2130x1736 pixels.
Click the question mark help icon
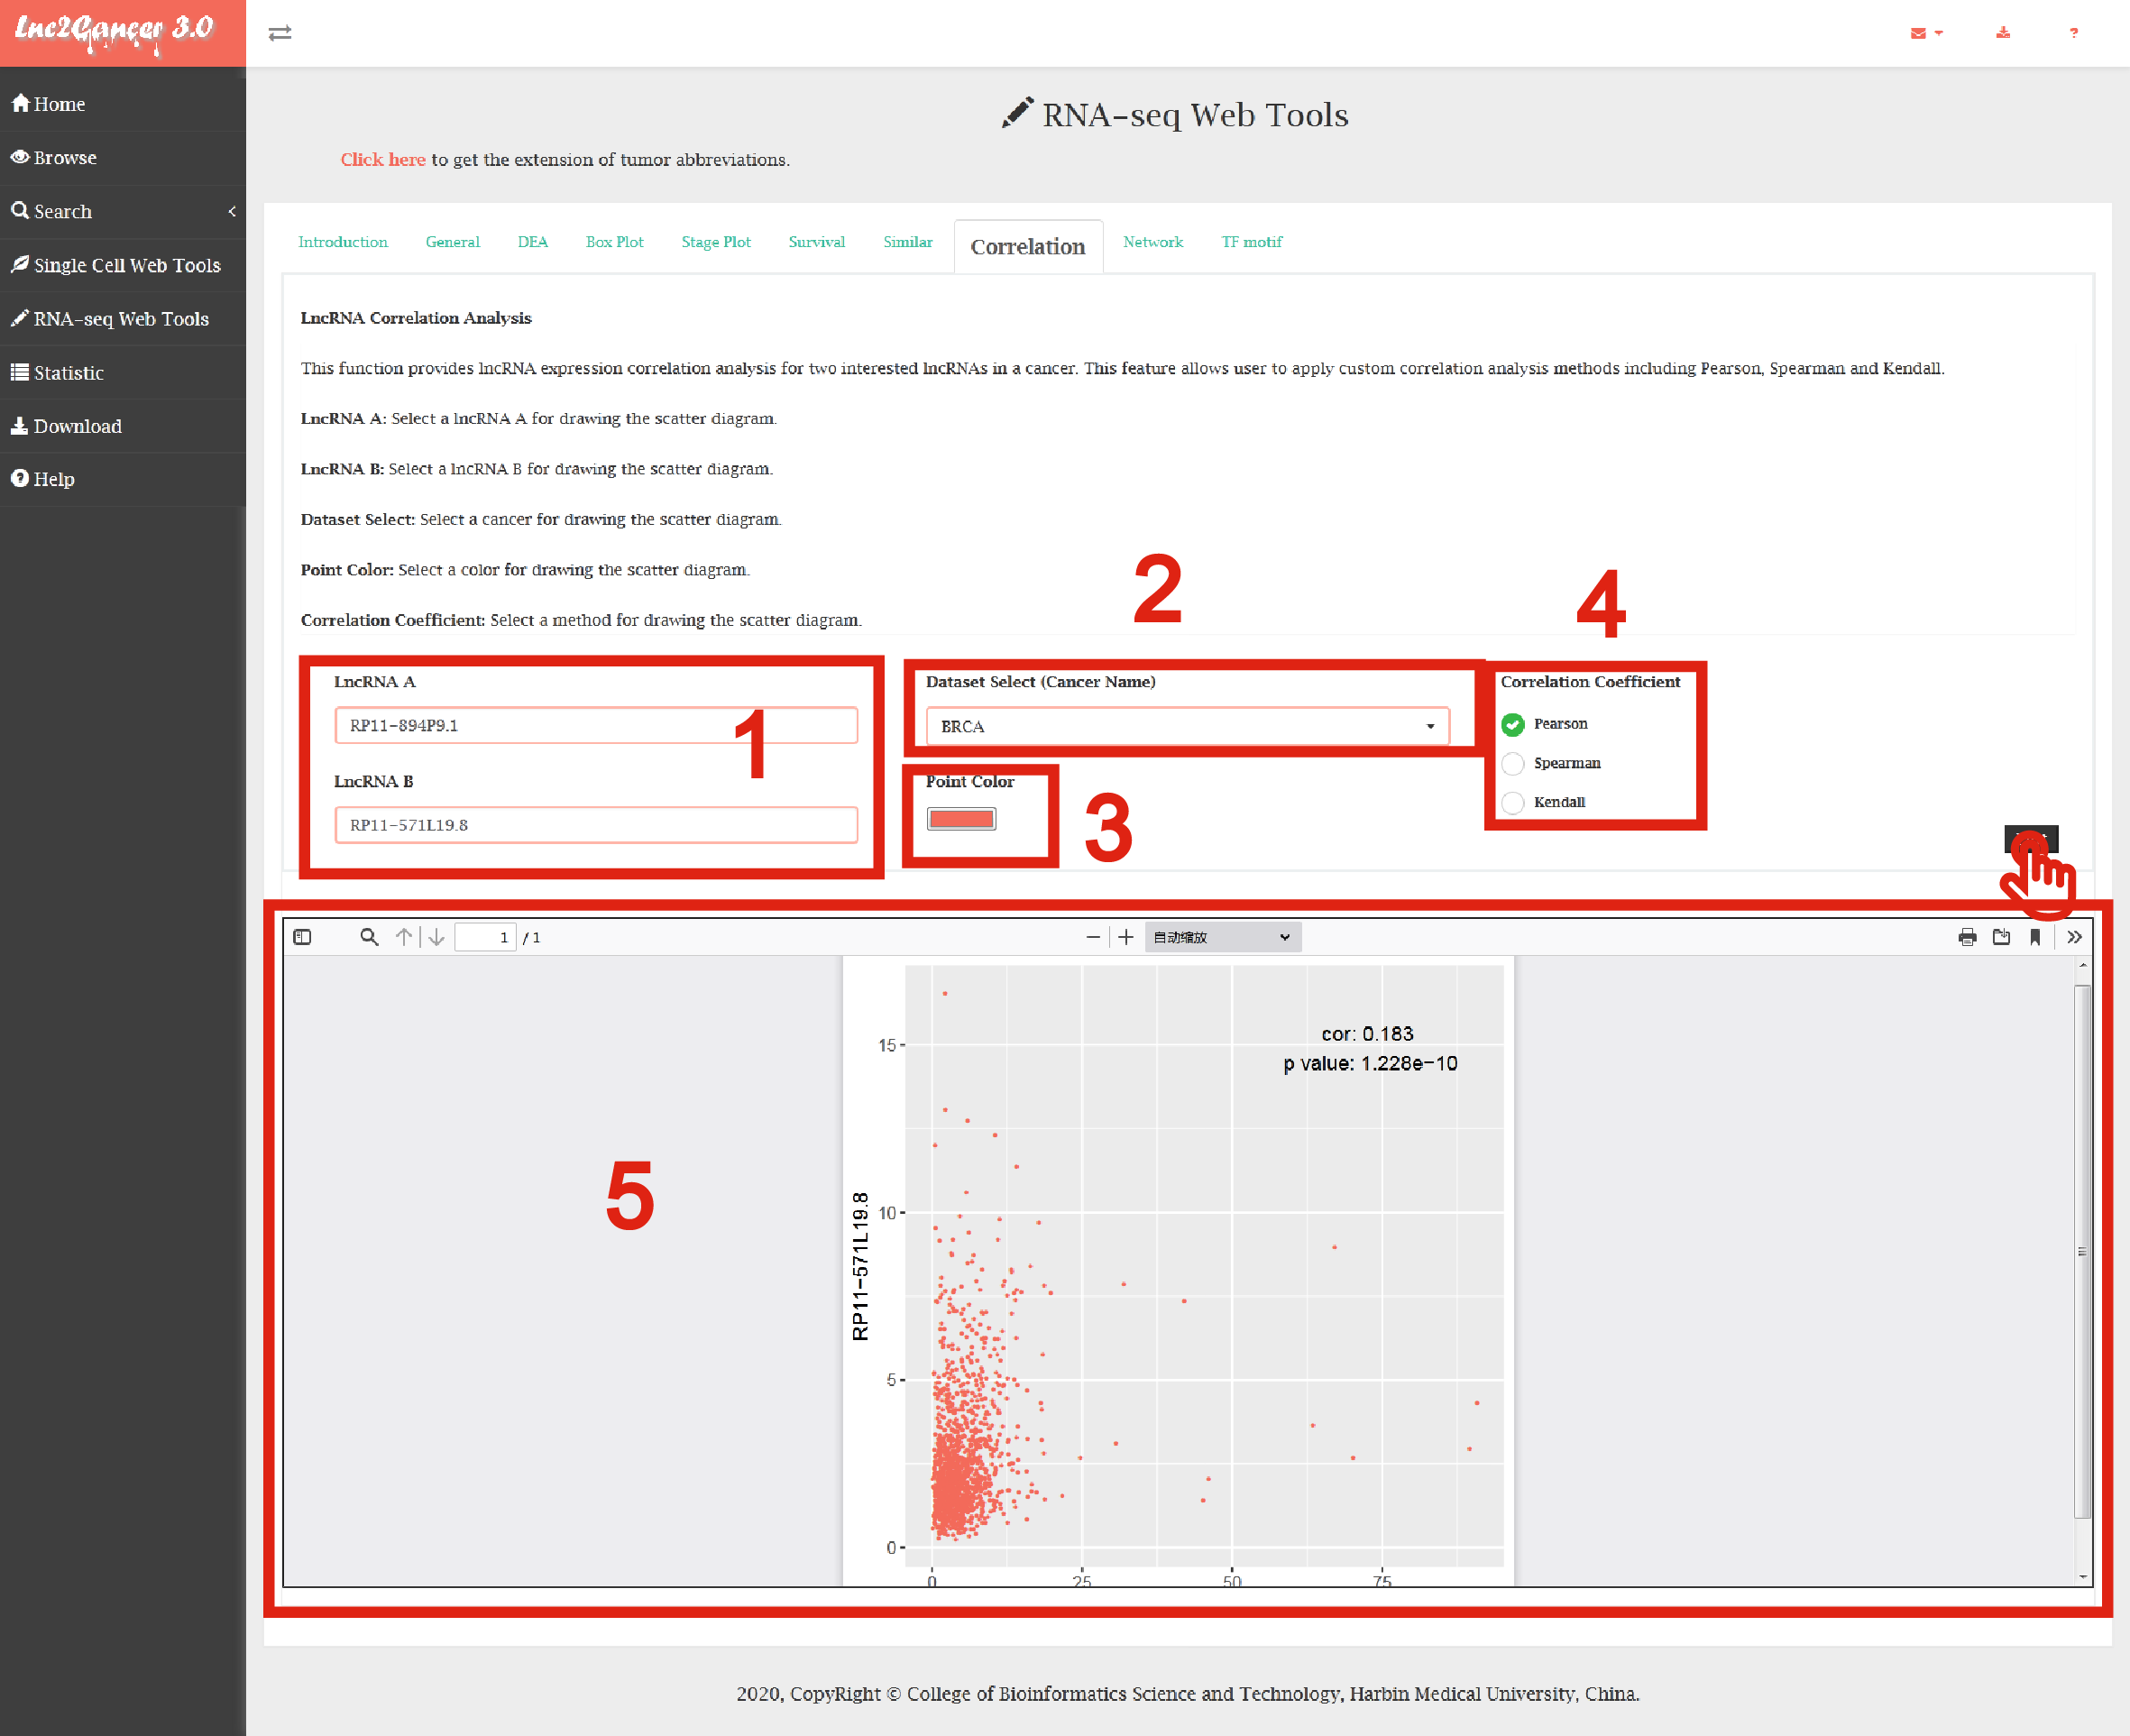pyautogui.click(x=2074, y=33)
